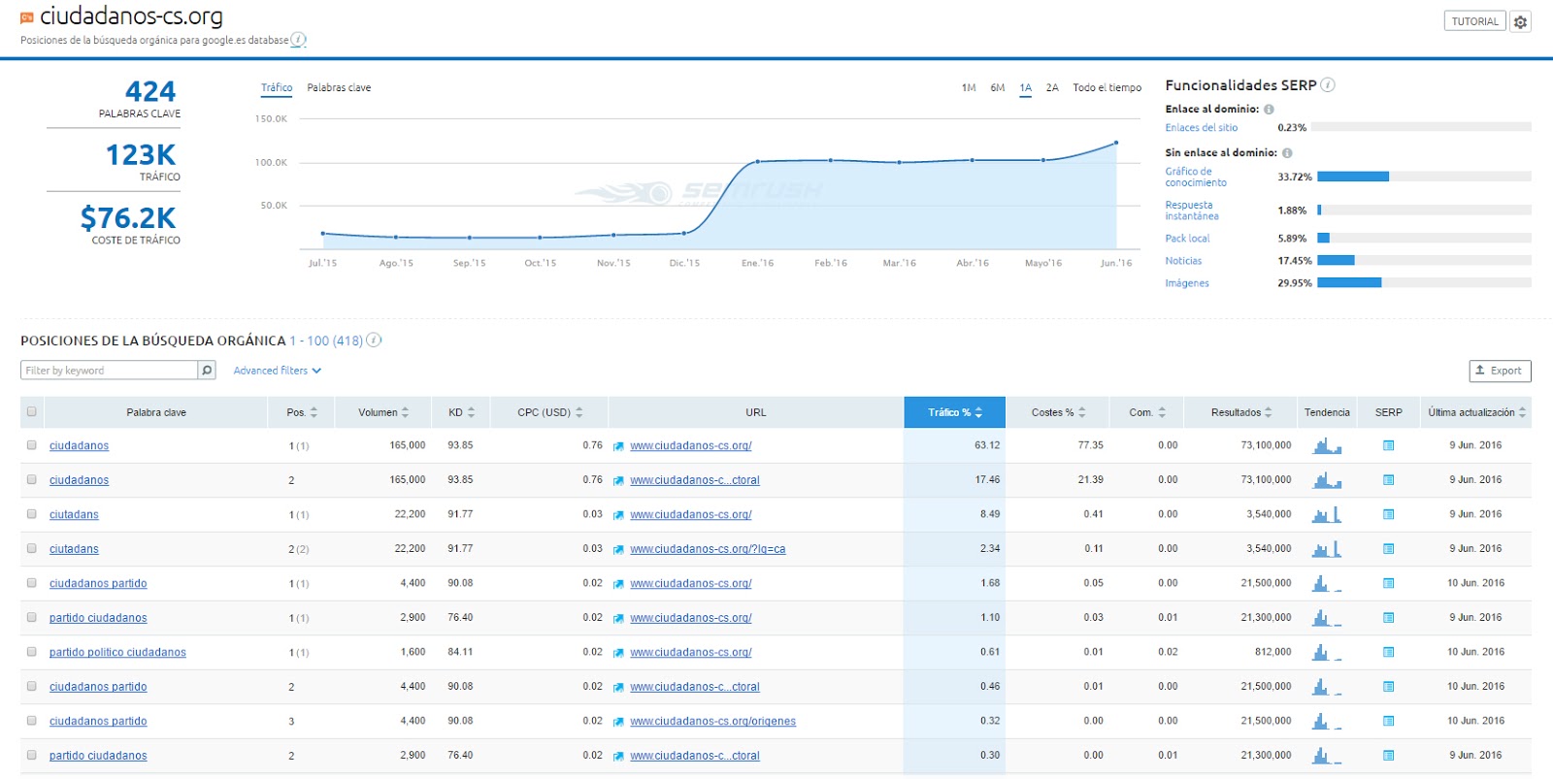The width and height of the screenshot is (1553, 779).
Task: Select the 1M time range
Action: point(969,87)
